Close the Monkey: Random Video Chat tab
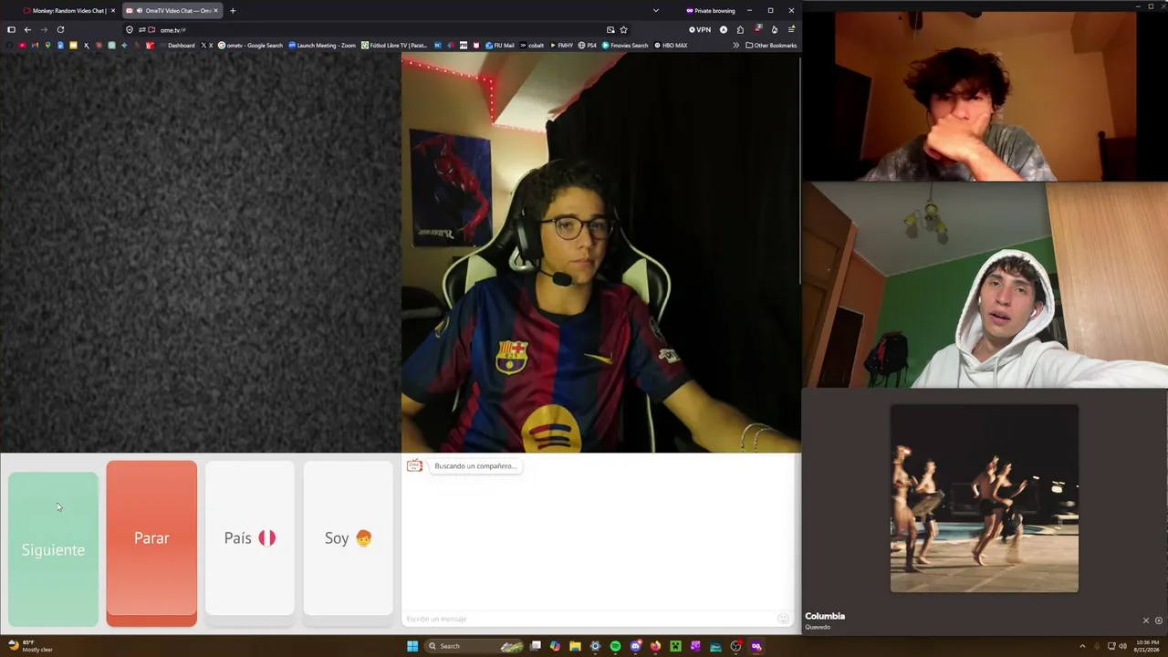The image size is (1168, 657). [x=113, y=11]
